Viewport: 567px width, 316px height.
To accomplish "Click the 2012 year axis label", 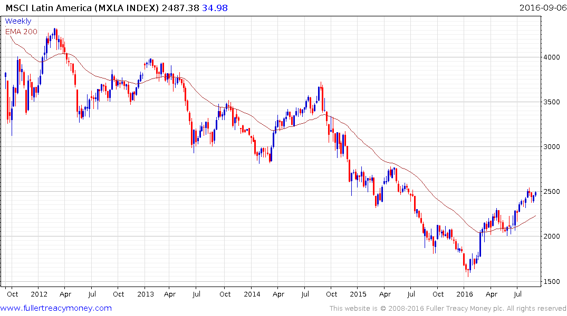I will point(39,294).
